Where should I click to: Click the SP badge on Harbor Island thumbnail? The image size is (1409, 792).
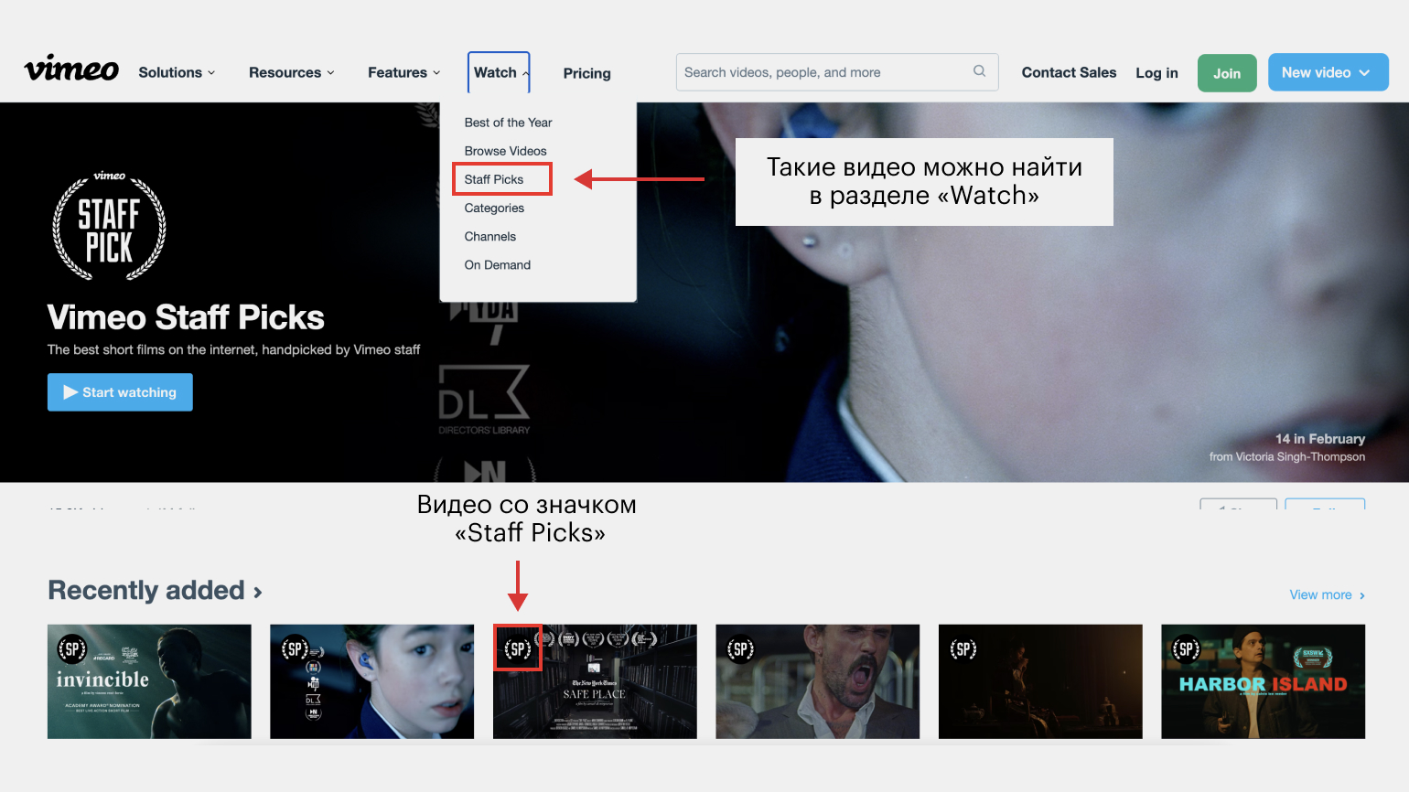pos(1186,649)
